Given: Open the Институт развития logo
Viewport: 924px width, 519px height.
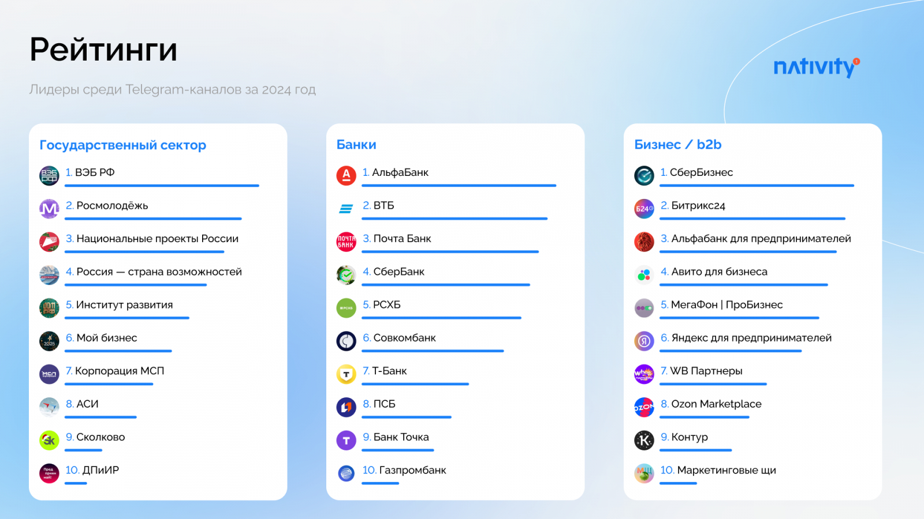Looking at the screenshot, I should 49,308.
